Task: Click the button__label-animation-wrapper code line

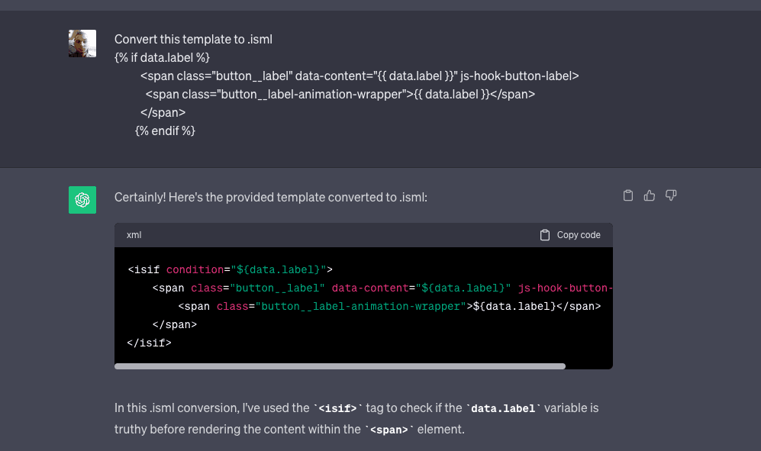Action: [x=389, y=306]
